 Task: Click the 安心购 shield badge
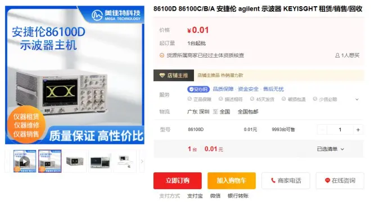point(198,89)
